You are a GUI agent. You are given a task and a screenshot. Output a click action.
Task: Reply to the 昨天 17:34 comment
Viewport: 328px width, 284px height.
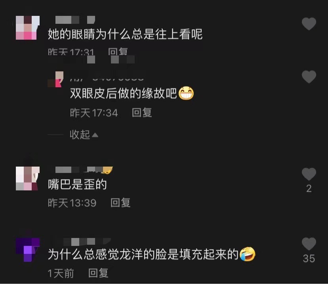click(x=142, y=113)
